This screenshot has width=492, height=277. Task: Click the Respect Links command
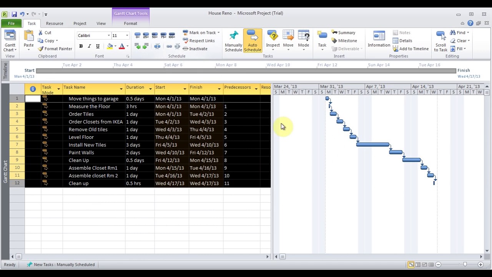pyautogui.click(x=198, y=41)
